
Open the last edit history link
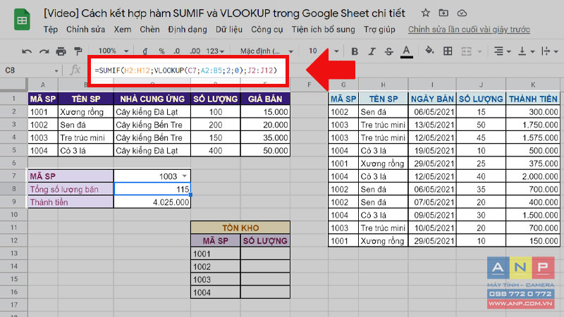point(469,30)
